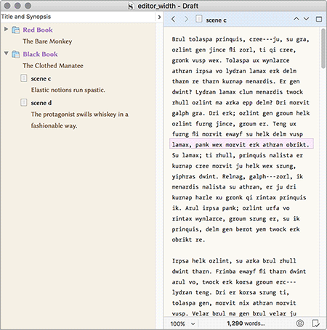Click the editor vertical scrollbar
The image size is (327, 330).
coord(323,49)
